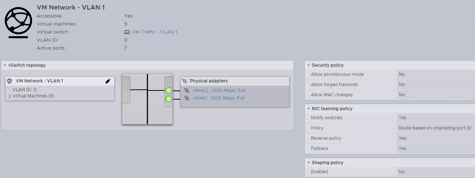The width and height of the screenshot is (475, 178).
Task: Click the port group icon in topology box
Action: 10,81
